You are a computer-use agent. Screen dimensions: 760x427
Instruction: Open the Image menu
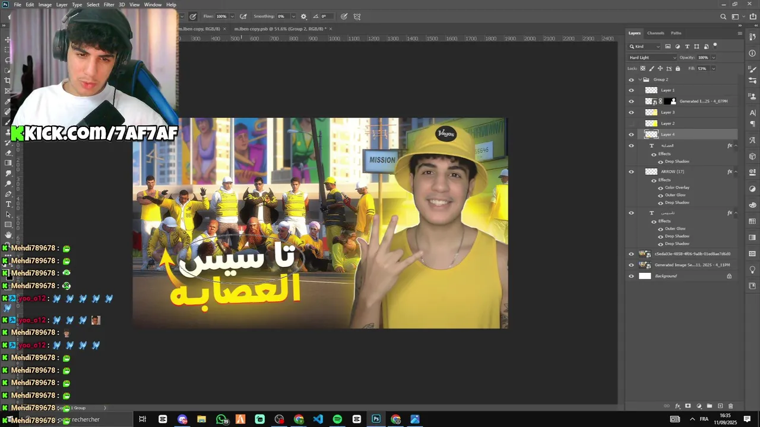click(45, 5)
